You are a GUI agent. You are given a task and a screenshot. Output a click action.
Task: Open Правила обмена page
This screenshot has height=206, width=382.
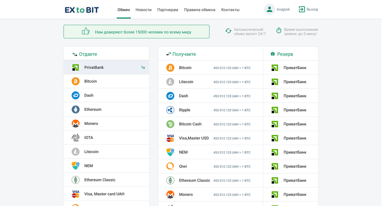200,10
